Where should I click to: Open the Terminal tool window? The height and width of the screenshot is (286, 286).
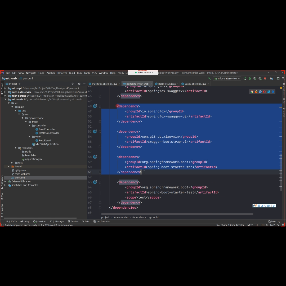(73, 222)
